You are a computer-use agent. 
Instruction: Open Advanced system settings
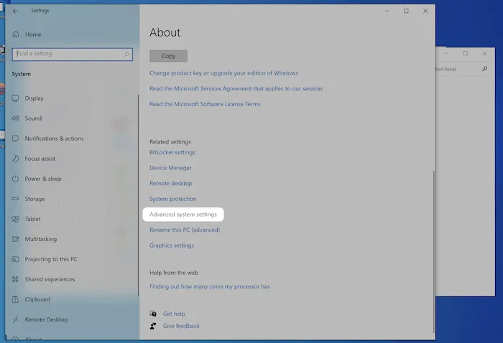click(183, 215)
